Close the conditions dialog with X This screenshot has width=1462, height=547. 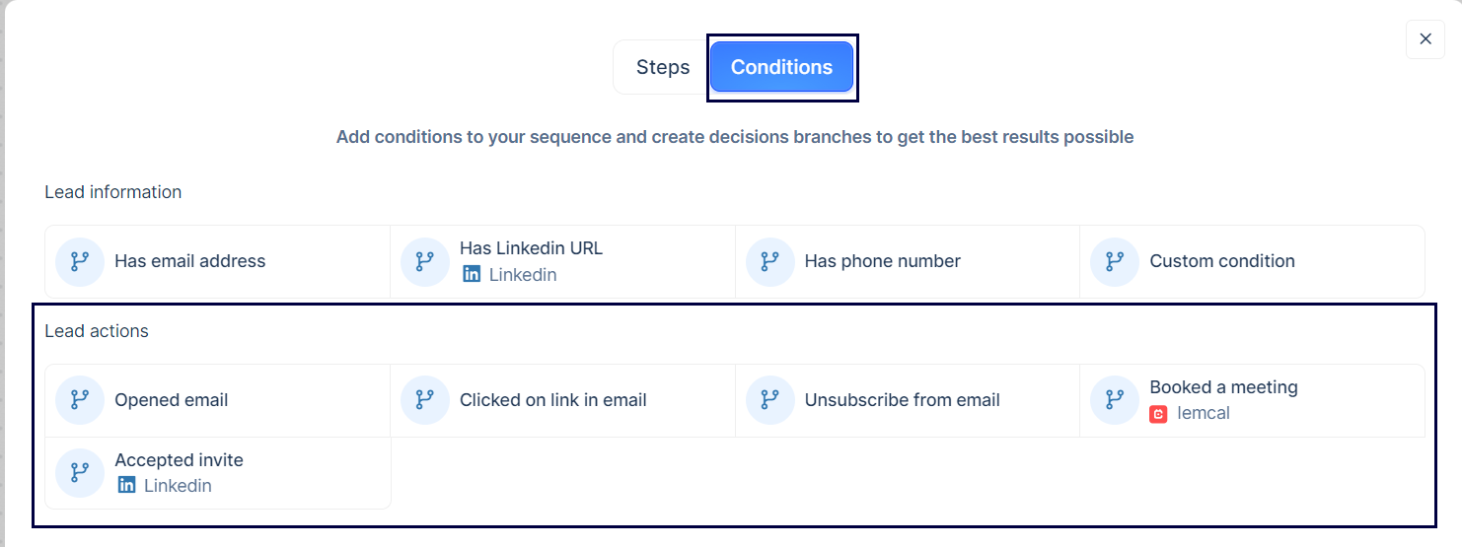pos(1425,39)
